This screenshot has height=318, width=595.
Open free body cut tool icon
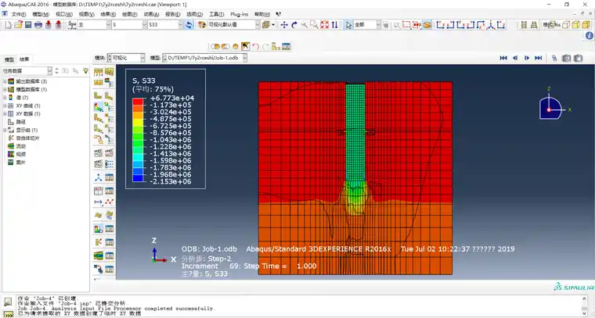(99, 242)
